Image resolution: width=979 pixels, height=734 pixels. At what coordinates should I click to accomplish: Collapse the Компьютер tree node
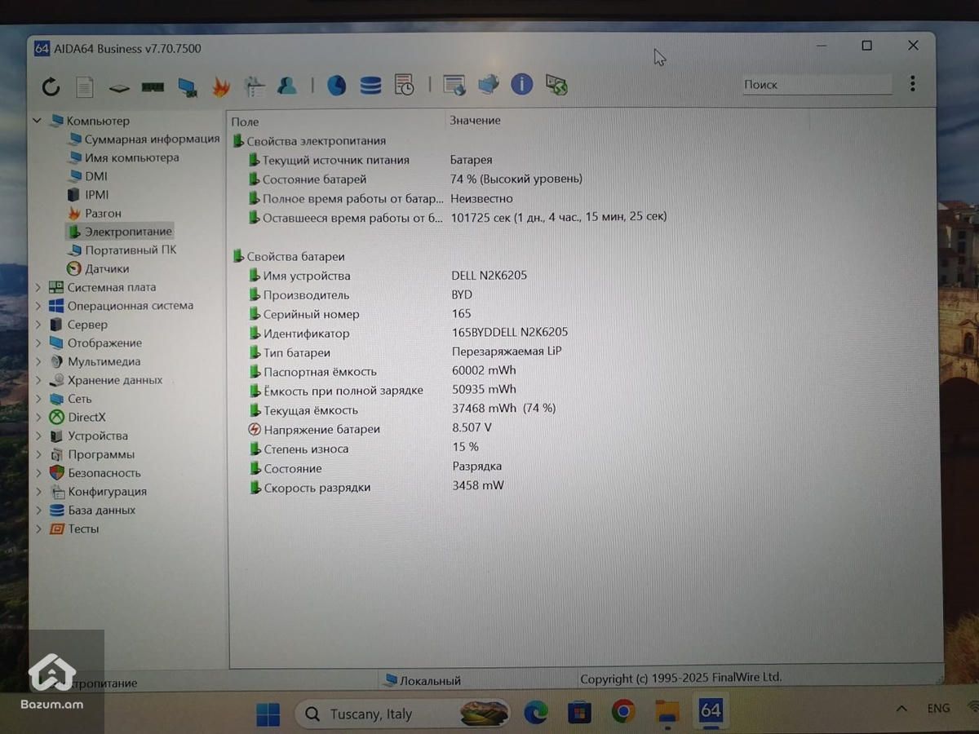[37, 121]
